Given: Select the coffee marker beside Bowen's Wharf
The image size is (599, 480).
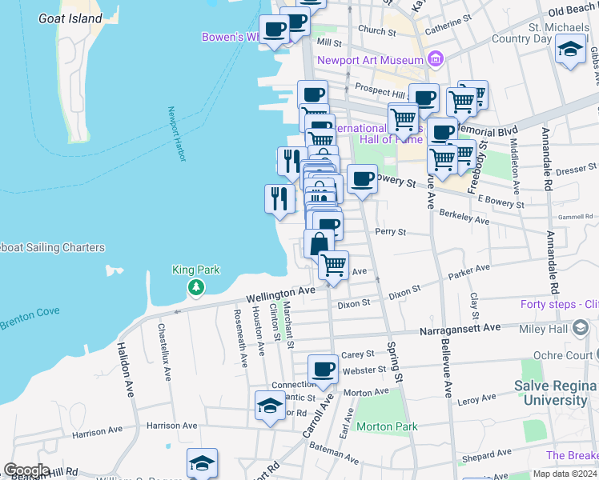Looking at the screenshot, I should point(275,30).
